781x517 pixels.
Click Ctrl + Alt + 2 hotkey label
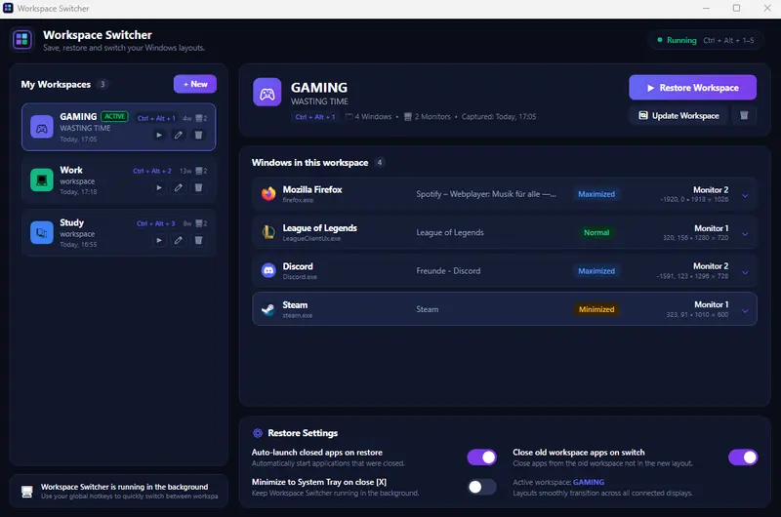152,171
